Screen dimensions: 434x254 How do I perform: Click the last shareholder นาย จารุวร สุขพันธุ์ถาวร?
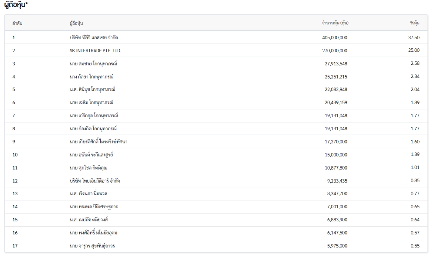click(x=93, y=246)
